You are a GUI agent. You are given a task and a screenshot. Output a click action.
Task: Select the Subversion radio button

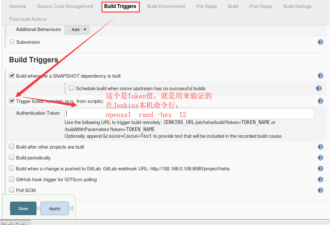pyautogui.click(x=12, y=42)
